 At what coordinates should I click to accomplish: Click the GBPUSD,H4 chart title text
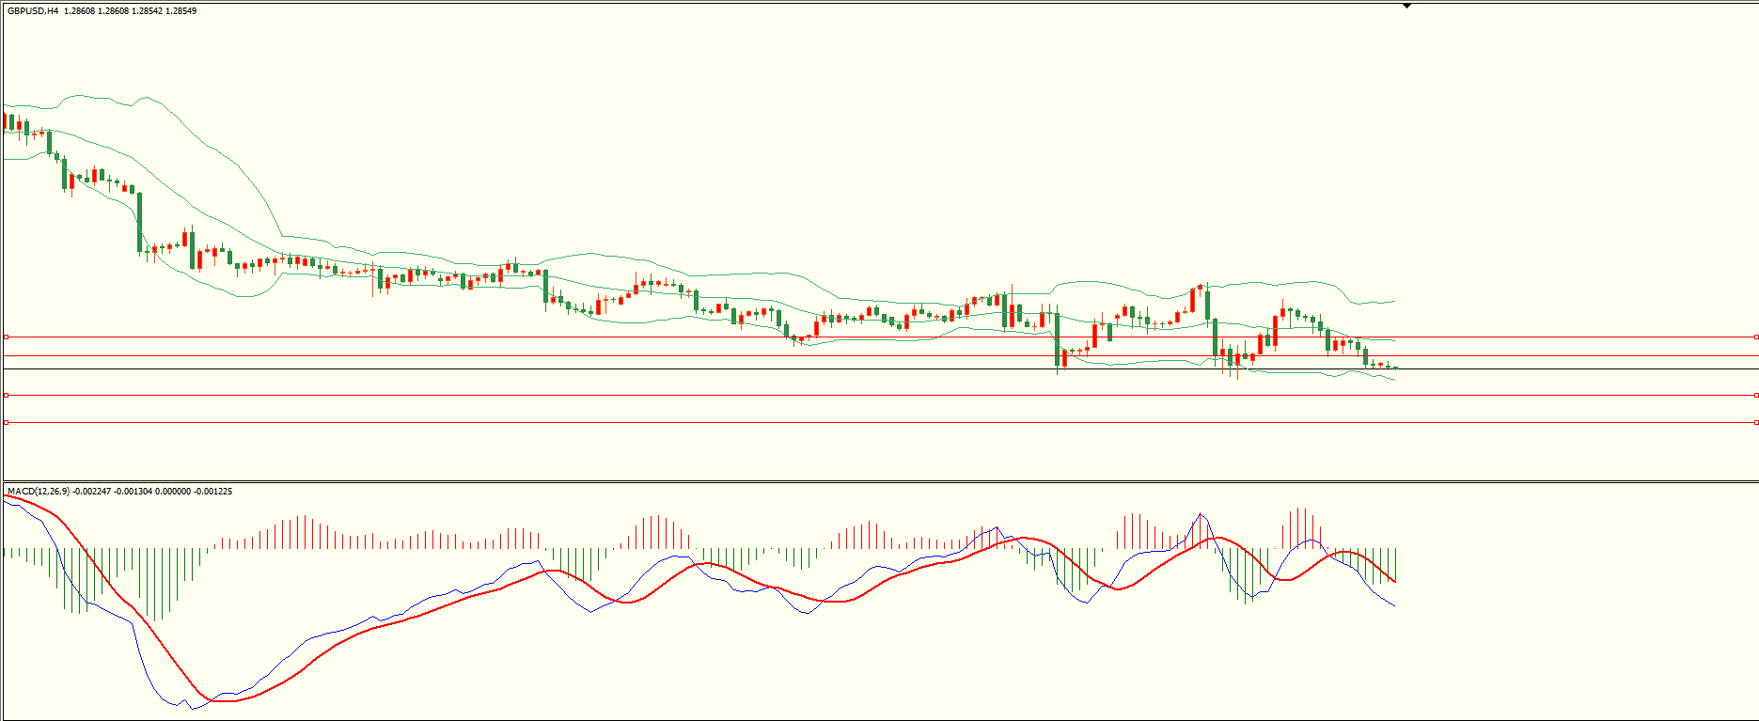pyautogui.click(x=33, y=11)
